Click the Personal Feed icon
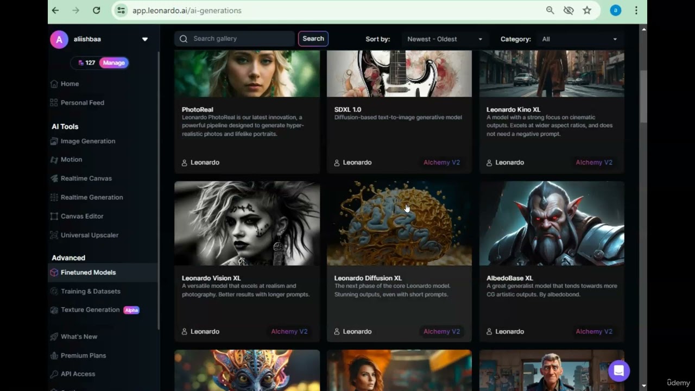 pyautogui.click(x=54, y=103)
